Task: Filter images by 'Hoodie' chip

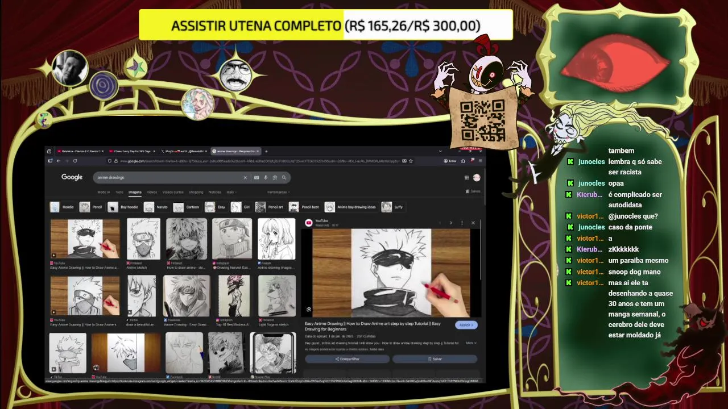Action: click(62, 207)
